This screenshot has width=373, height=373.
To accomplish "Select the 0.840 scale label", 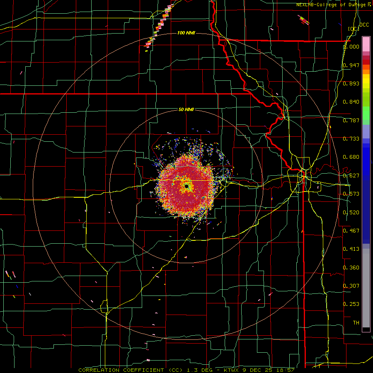I will pos(351,102).
